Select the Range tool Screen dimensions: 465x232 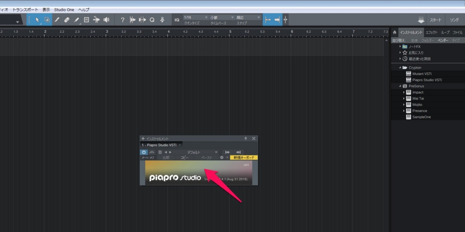point(47,20)
